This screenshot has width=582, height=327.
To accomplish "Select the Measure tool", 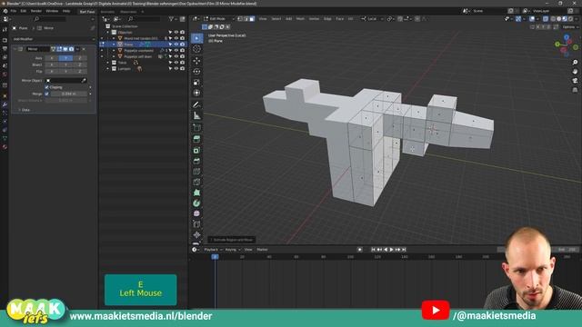I will click(196, 116).
